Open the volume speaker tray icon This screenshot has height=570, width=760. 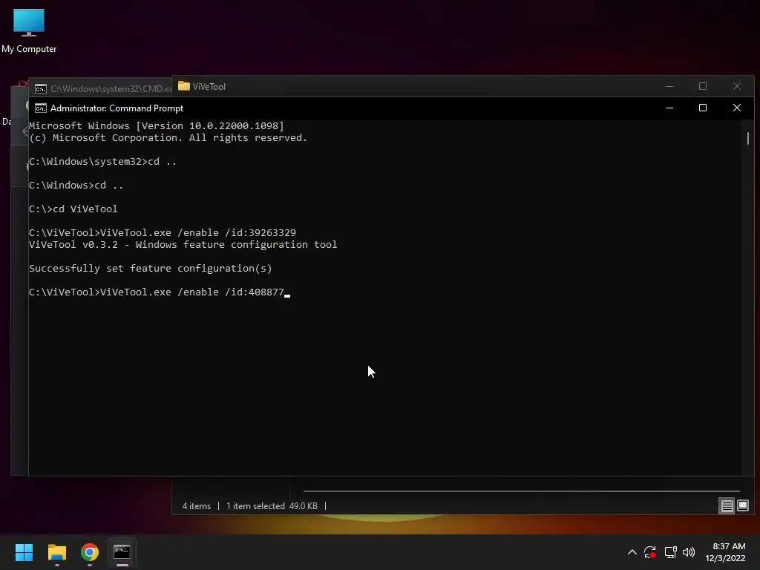pos(689,552)
